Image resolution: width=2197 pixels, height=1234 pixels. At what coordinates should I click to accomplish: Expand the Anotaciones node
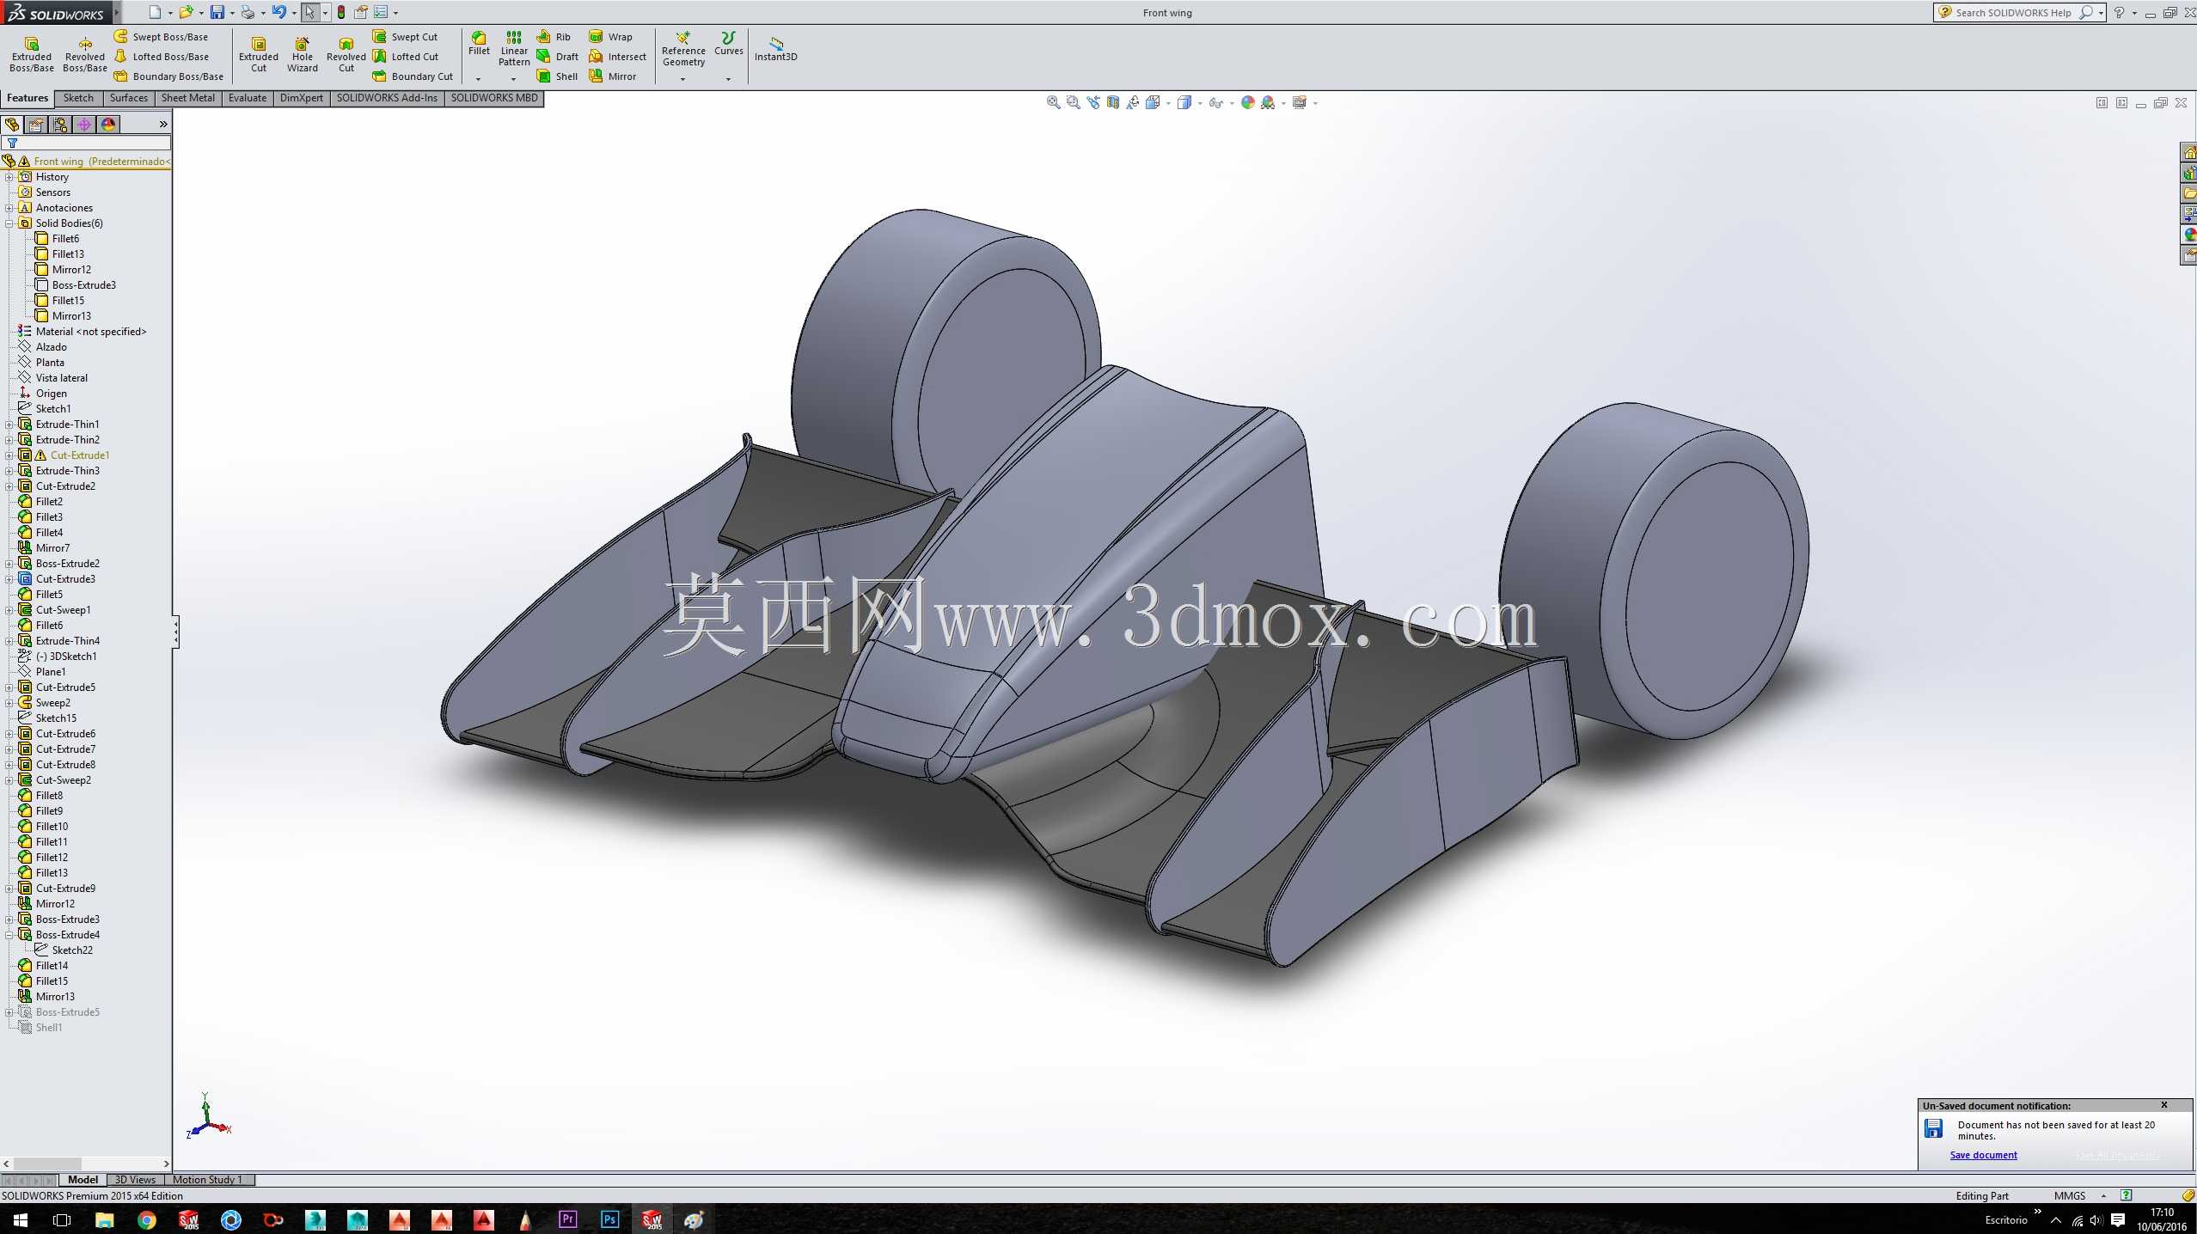[x=9, y=208]
